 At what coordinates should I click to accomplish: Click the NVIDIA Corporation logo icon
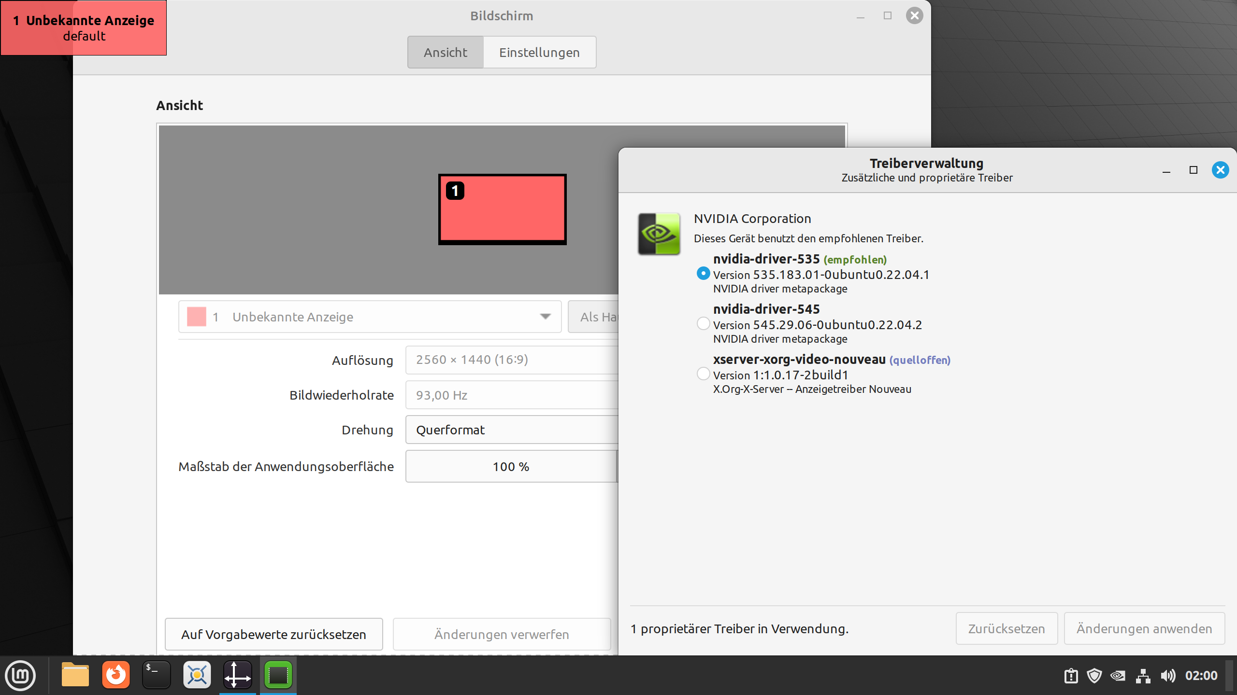pos(659,234)
